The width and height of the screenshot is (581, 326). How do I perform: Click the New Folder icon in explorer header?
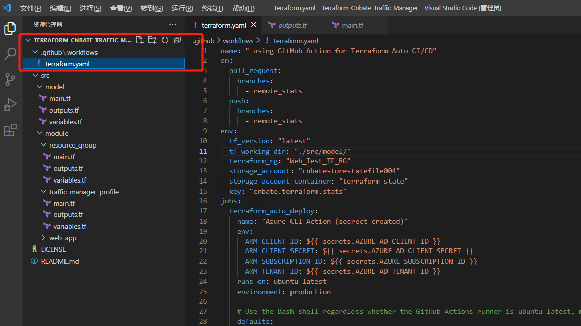(x=152, y=40)
